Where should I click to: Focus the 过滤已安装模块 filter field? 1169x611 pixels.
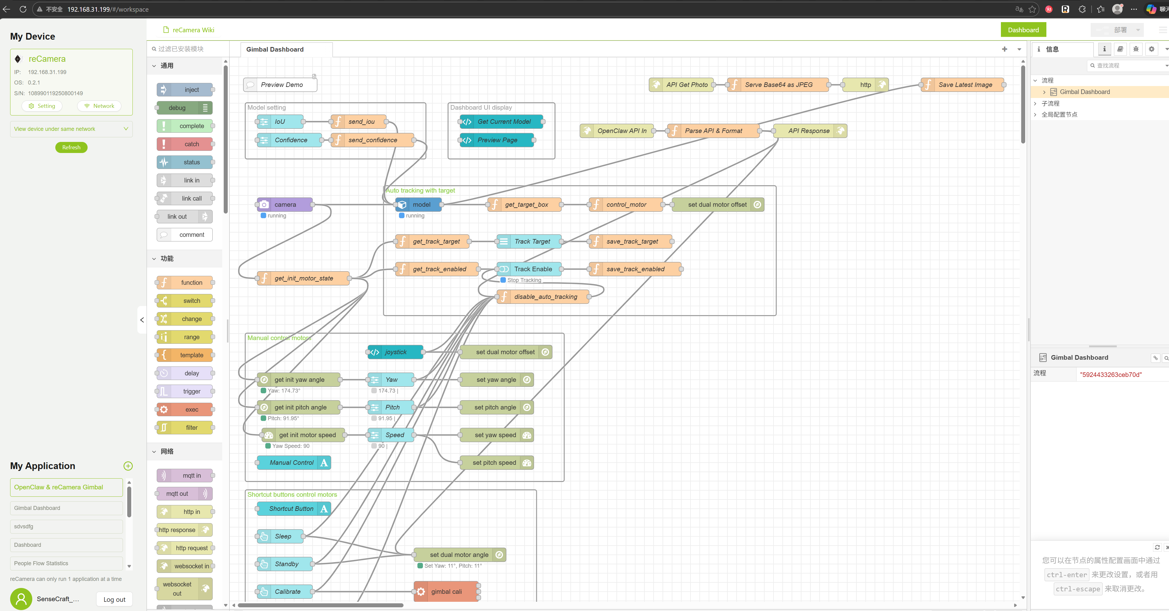pyautogui.click(x=186, y=49)
